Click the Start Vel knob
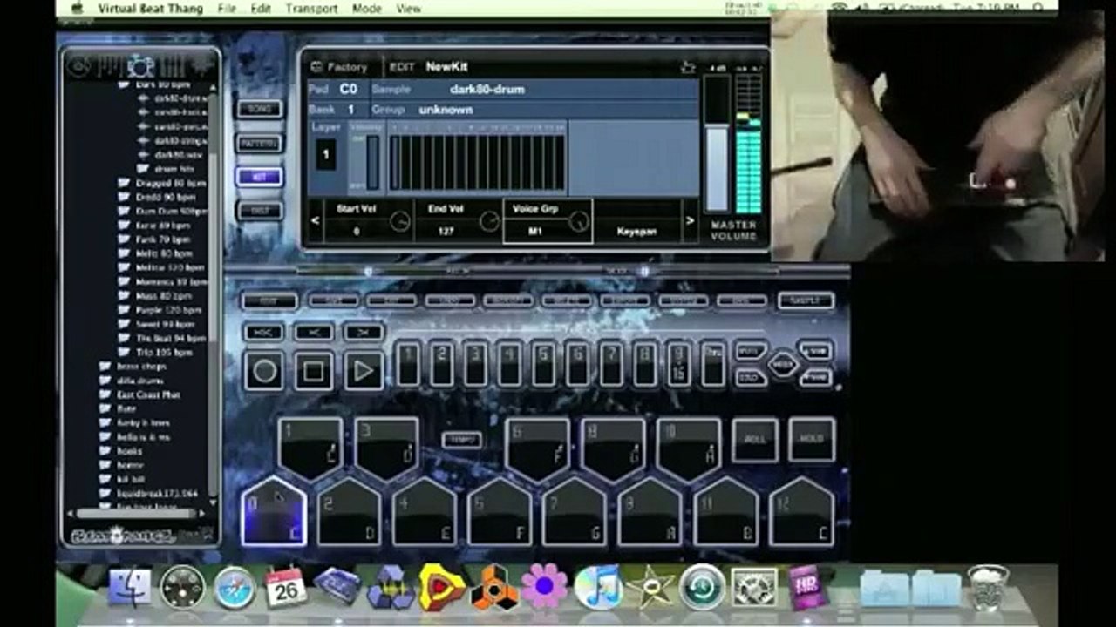Image resolution: width=1116 pixels, height=627 pixels. click(400, 222)
